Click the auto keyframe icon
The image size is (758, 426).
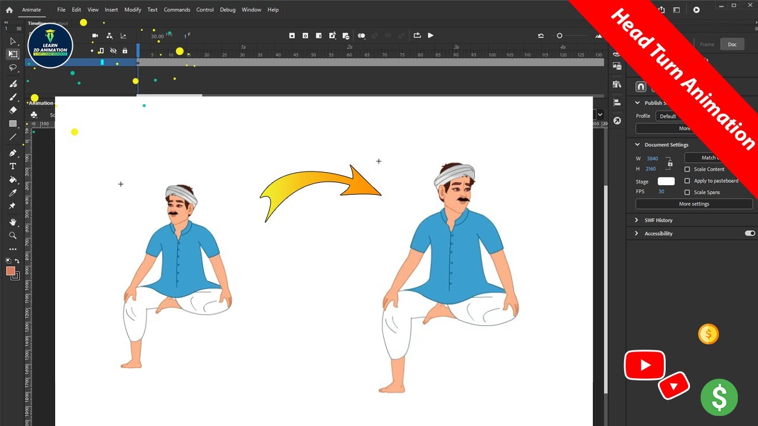(332, 35)
